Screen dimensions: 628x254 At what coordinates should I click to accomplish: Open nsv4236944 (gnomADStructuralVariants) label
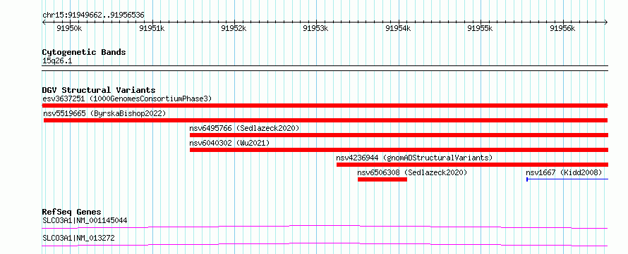tap(414, 158)
